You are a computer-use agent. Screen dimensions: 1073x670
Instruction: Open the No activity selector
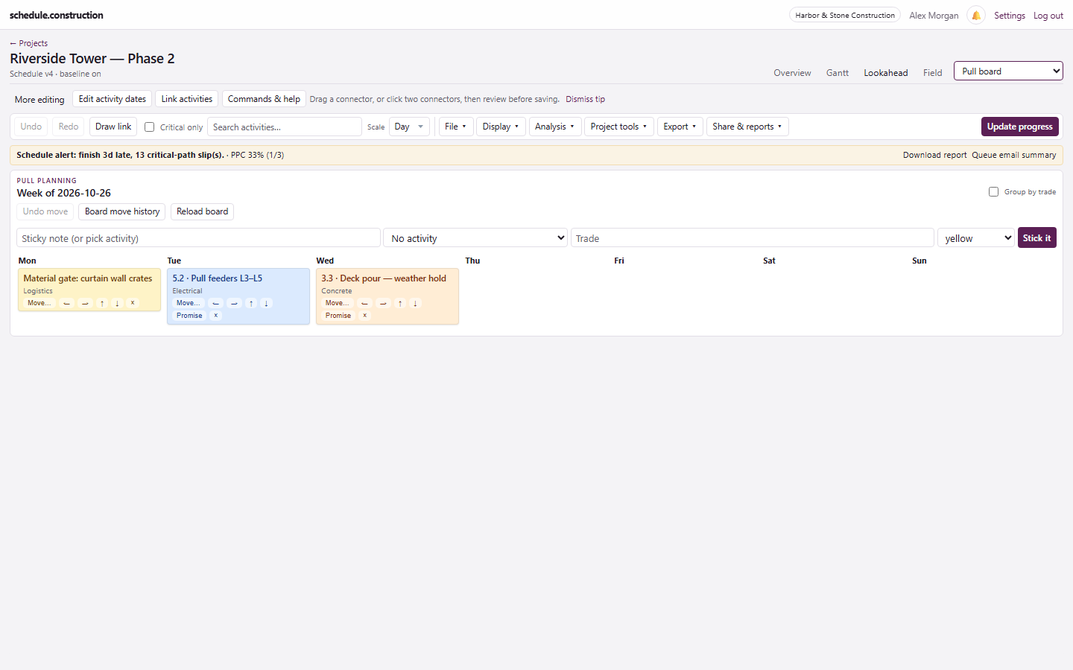pyautogui.click(x=475, y=238)
